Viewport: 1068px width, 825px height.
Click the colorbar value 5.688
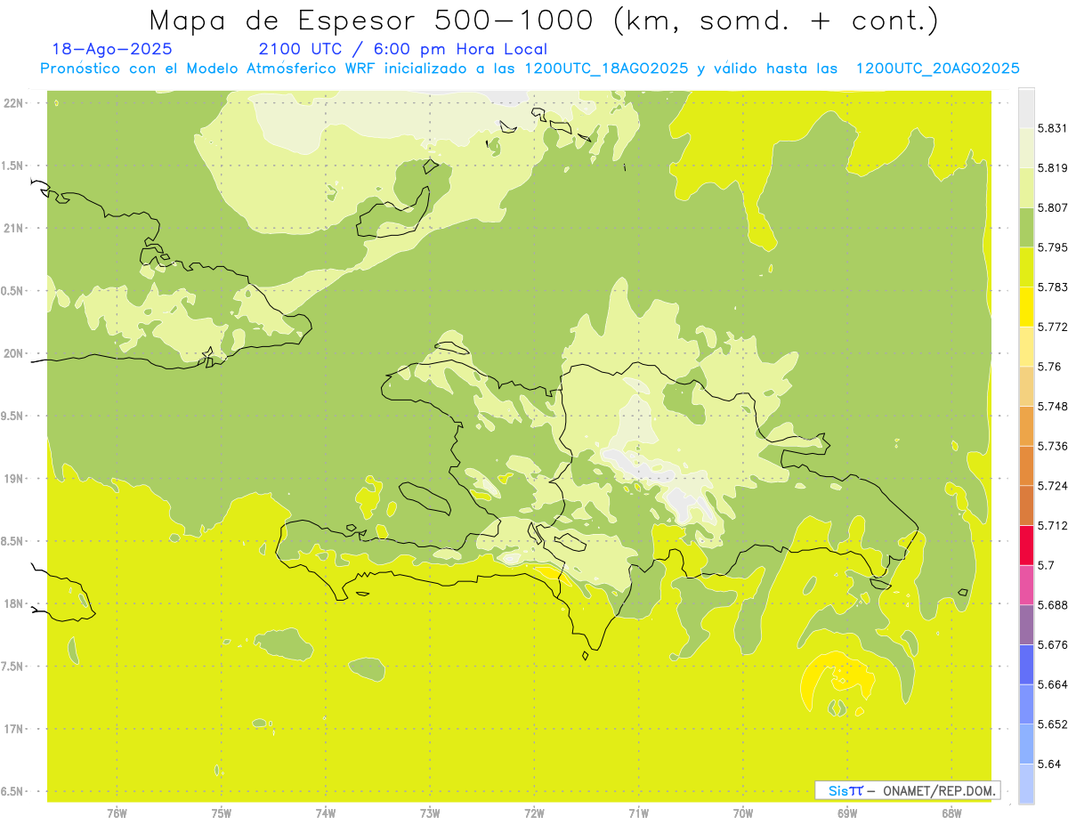click(1053, 605)
